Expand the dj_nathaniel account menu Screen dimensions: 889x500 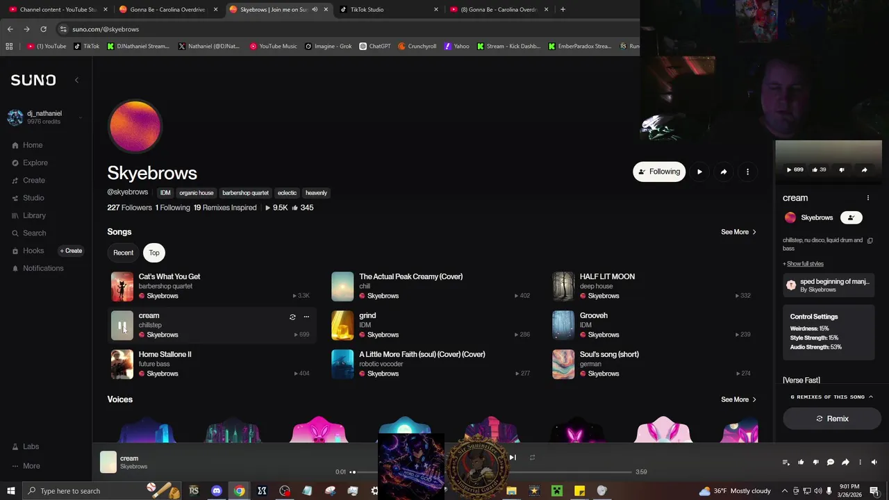click(x=45, y=117)
